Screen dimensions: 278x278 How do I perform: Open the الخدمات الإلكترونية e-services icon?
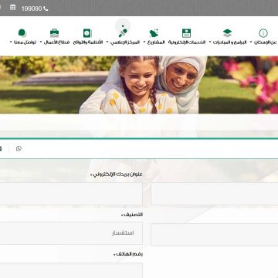coord(186,33)
